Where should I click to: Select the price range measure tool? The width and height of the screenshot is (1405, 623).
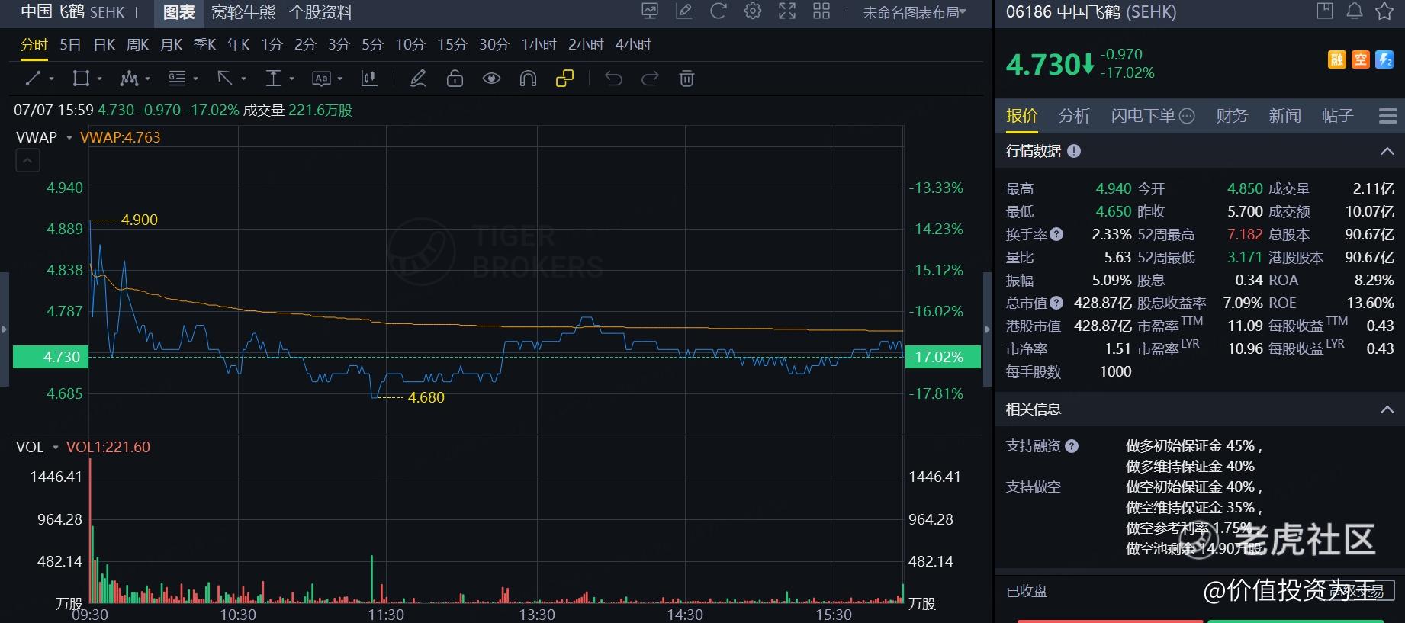pyautogui.click(x=273, y=79)
